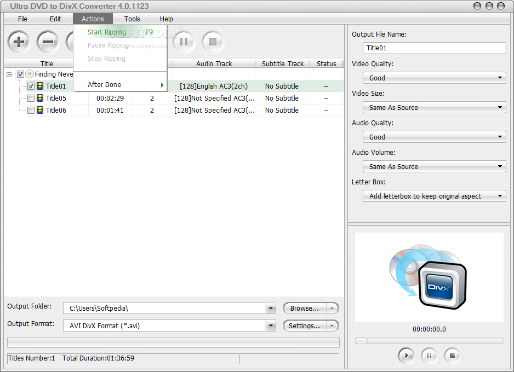Click the Titles Number:1 status text

31,358
